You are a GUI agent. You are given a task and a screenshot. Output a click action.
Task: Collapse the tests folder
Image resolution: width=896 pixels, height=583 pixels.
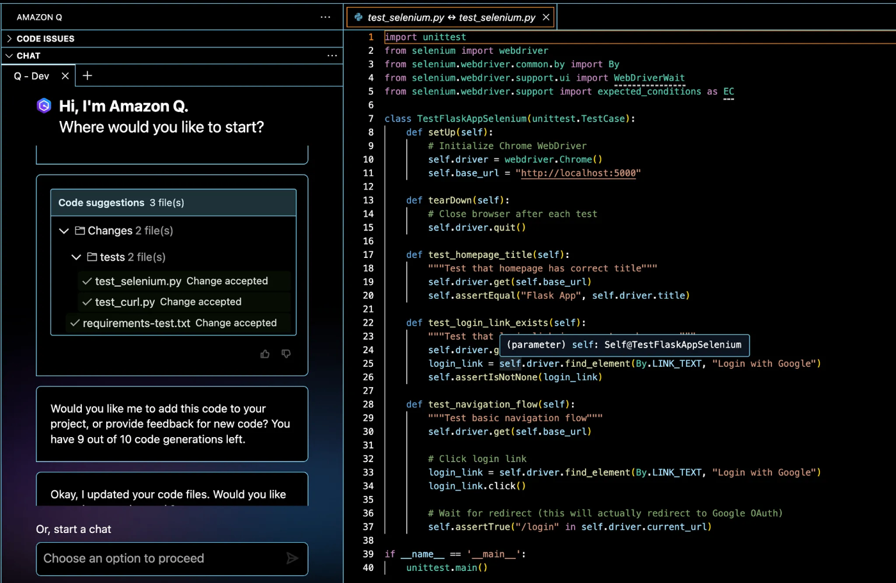pyautogui.click(x=76, y=257)
